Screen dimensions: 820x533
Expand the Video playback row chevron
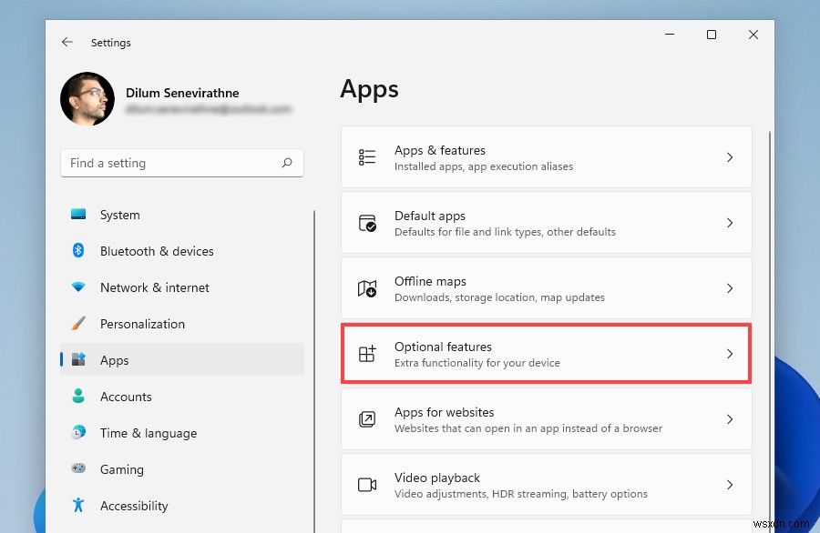click(730, 484)
